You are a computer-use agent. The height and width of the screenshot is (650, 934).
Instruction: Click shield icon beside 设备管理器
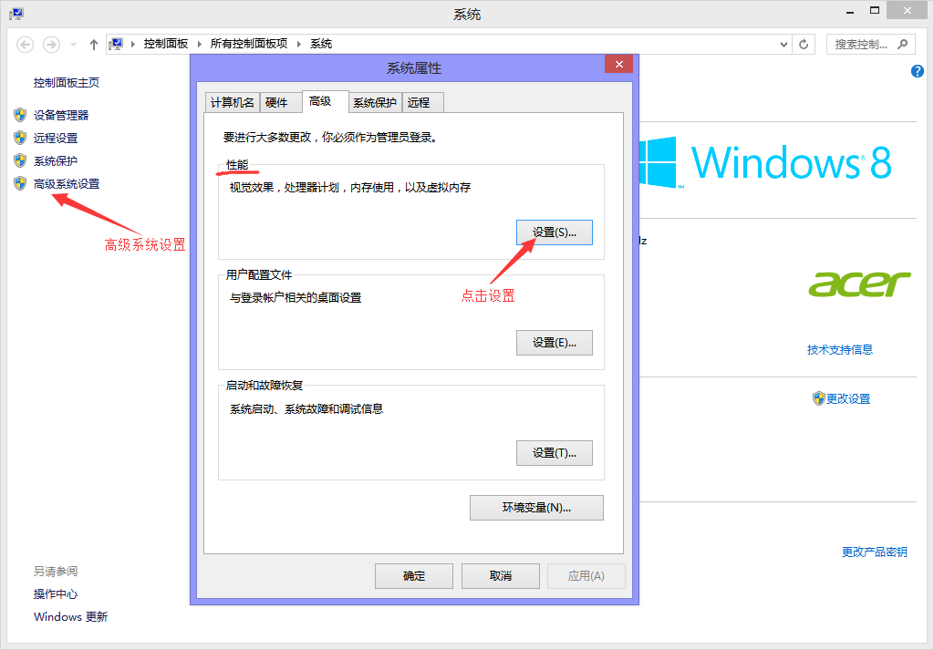click(x=20, y=115)
